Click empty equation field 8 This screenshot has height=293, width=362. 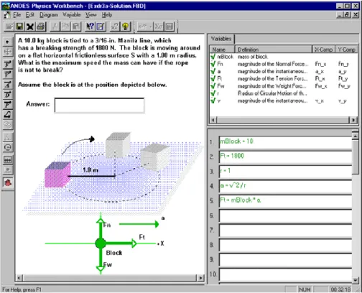click(x=285, y=245)
